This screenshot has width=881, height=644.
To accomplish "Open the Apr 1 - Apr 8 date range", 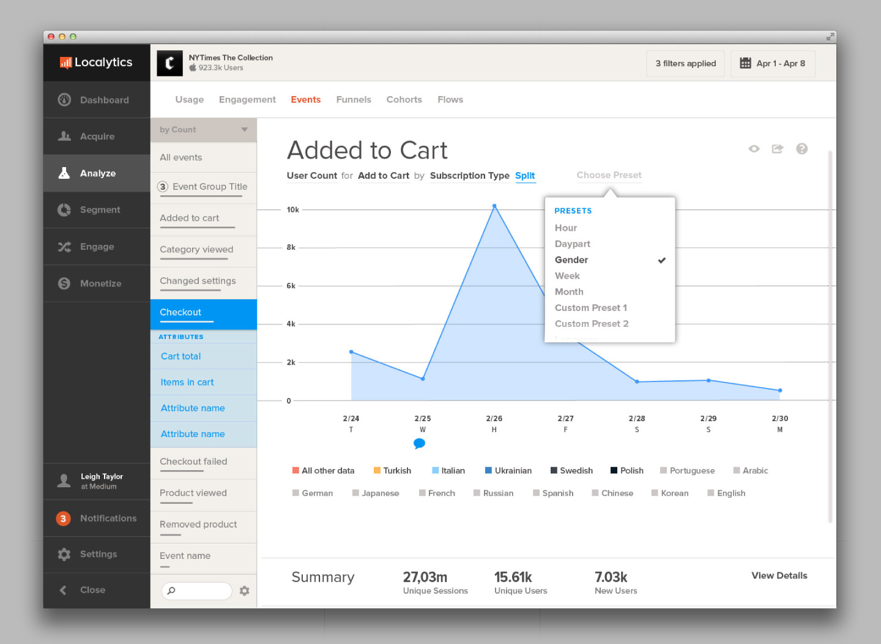I will pos(773,63).
